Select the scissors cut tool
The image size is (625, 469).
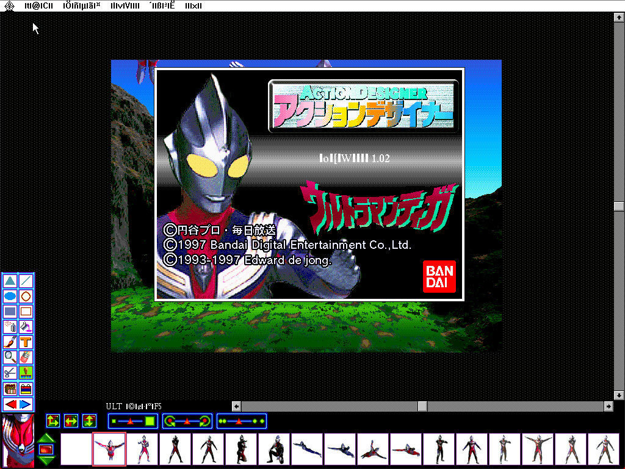[x=10, y=373]
